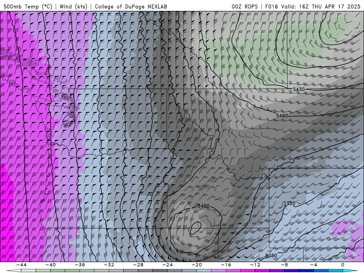Screen dimensions: 364x273
Task: Click the 5460 label beneath the 5430 contour
Action: pyautogui.click(x=282, y=116)
